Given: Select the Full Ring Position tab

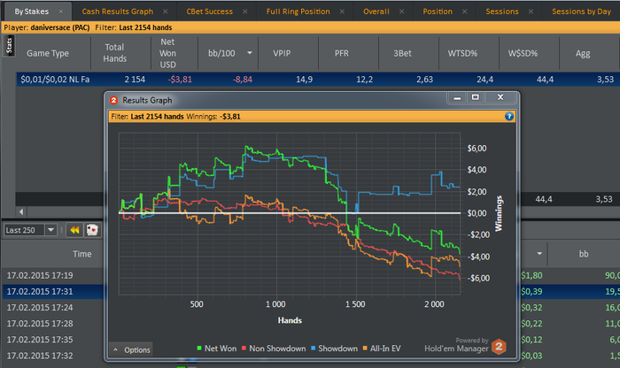Looking at the screenshot, I should point(298,11).
